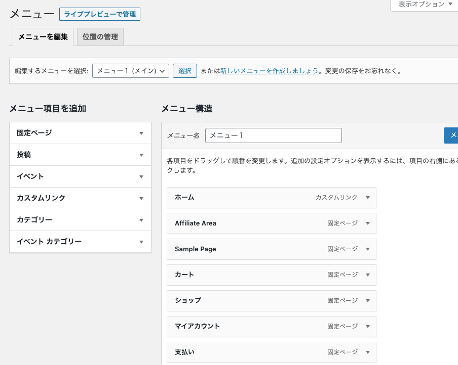Switch to the 位置の管理 tab
The width and height of the screenshot is (458, 365).
click(100, 37)
